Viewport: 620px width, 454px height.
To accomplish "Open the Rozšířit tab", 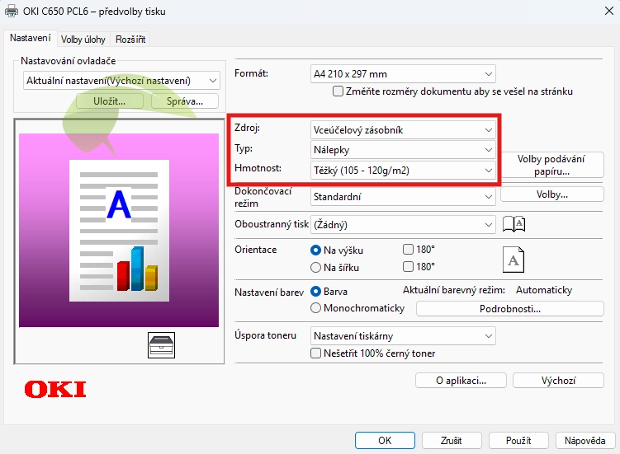I will coord(130,39).
